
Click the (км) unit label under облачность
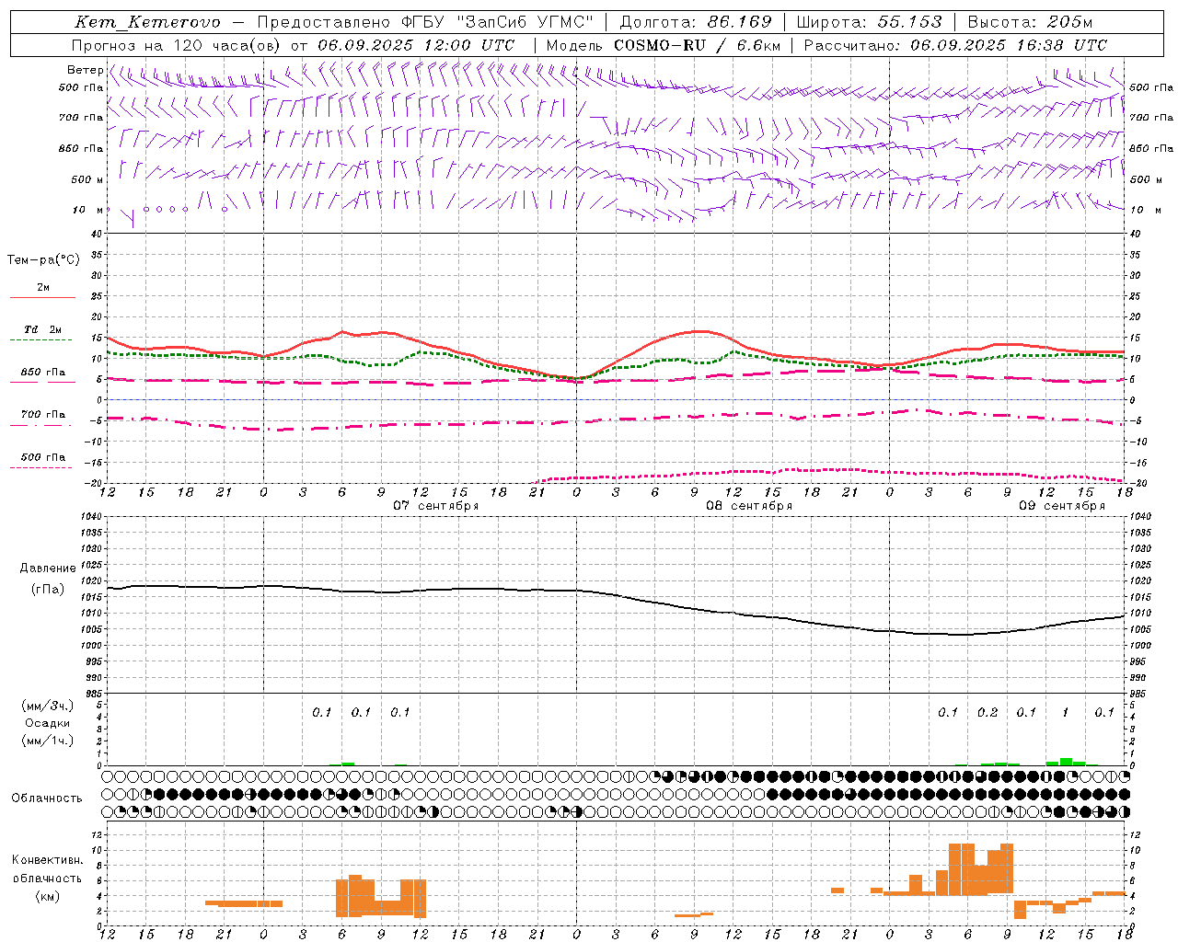coord(47,895)
